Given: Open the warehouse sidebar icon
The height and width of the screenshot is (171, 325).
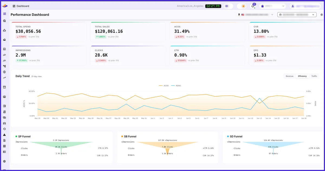Looking at the screenshot, I should coord(4,97).
